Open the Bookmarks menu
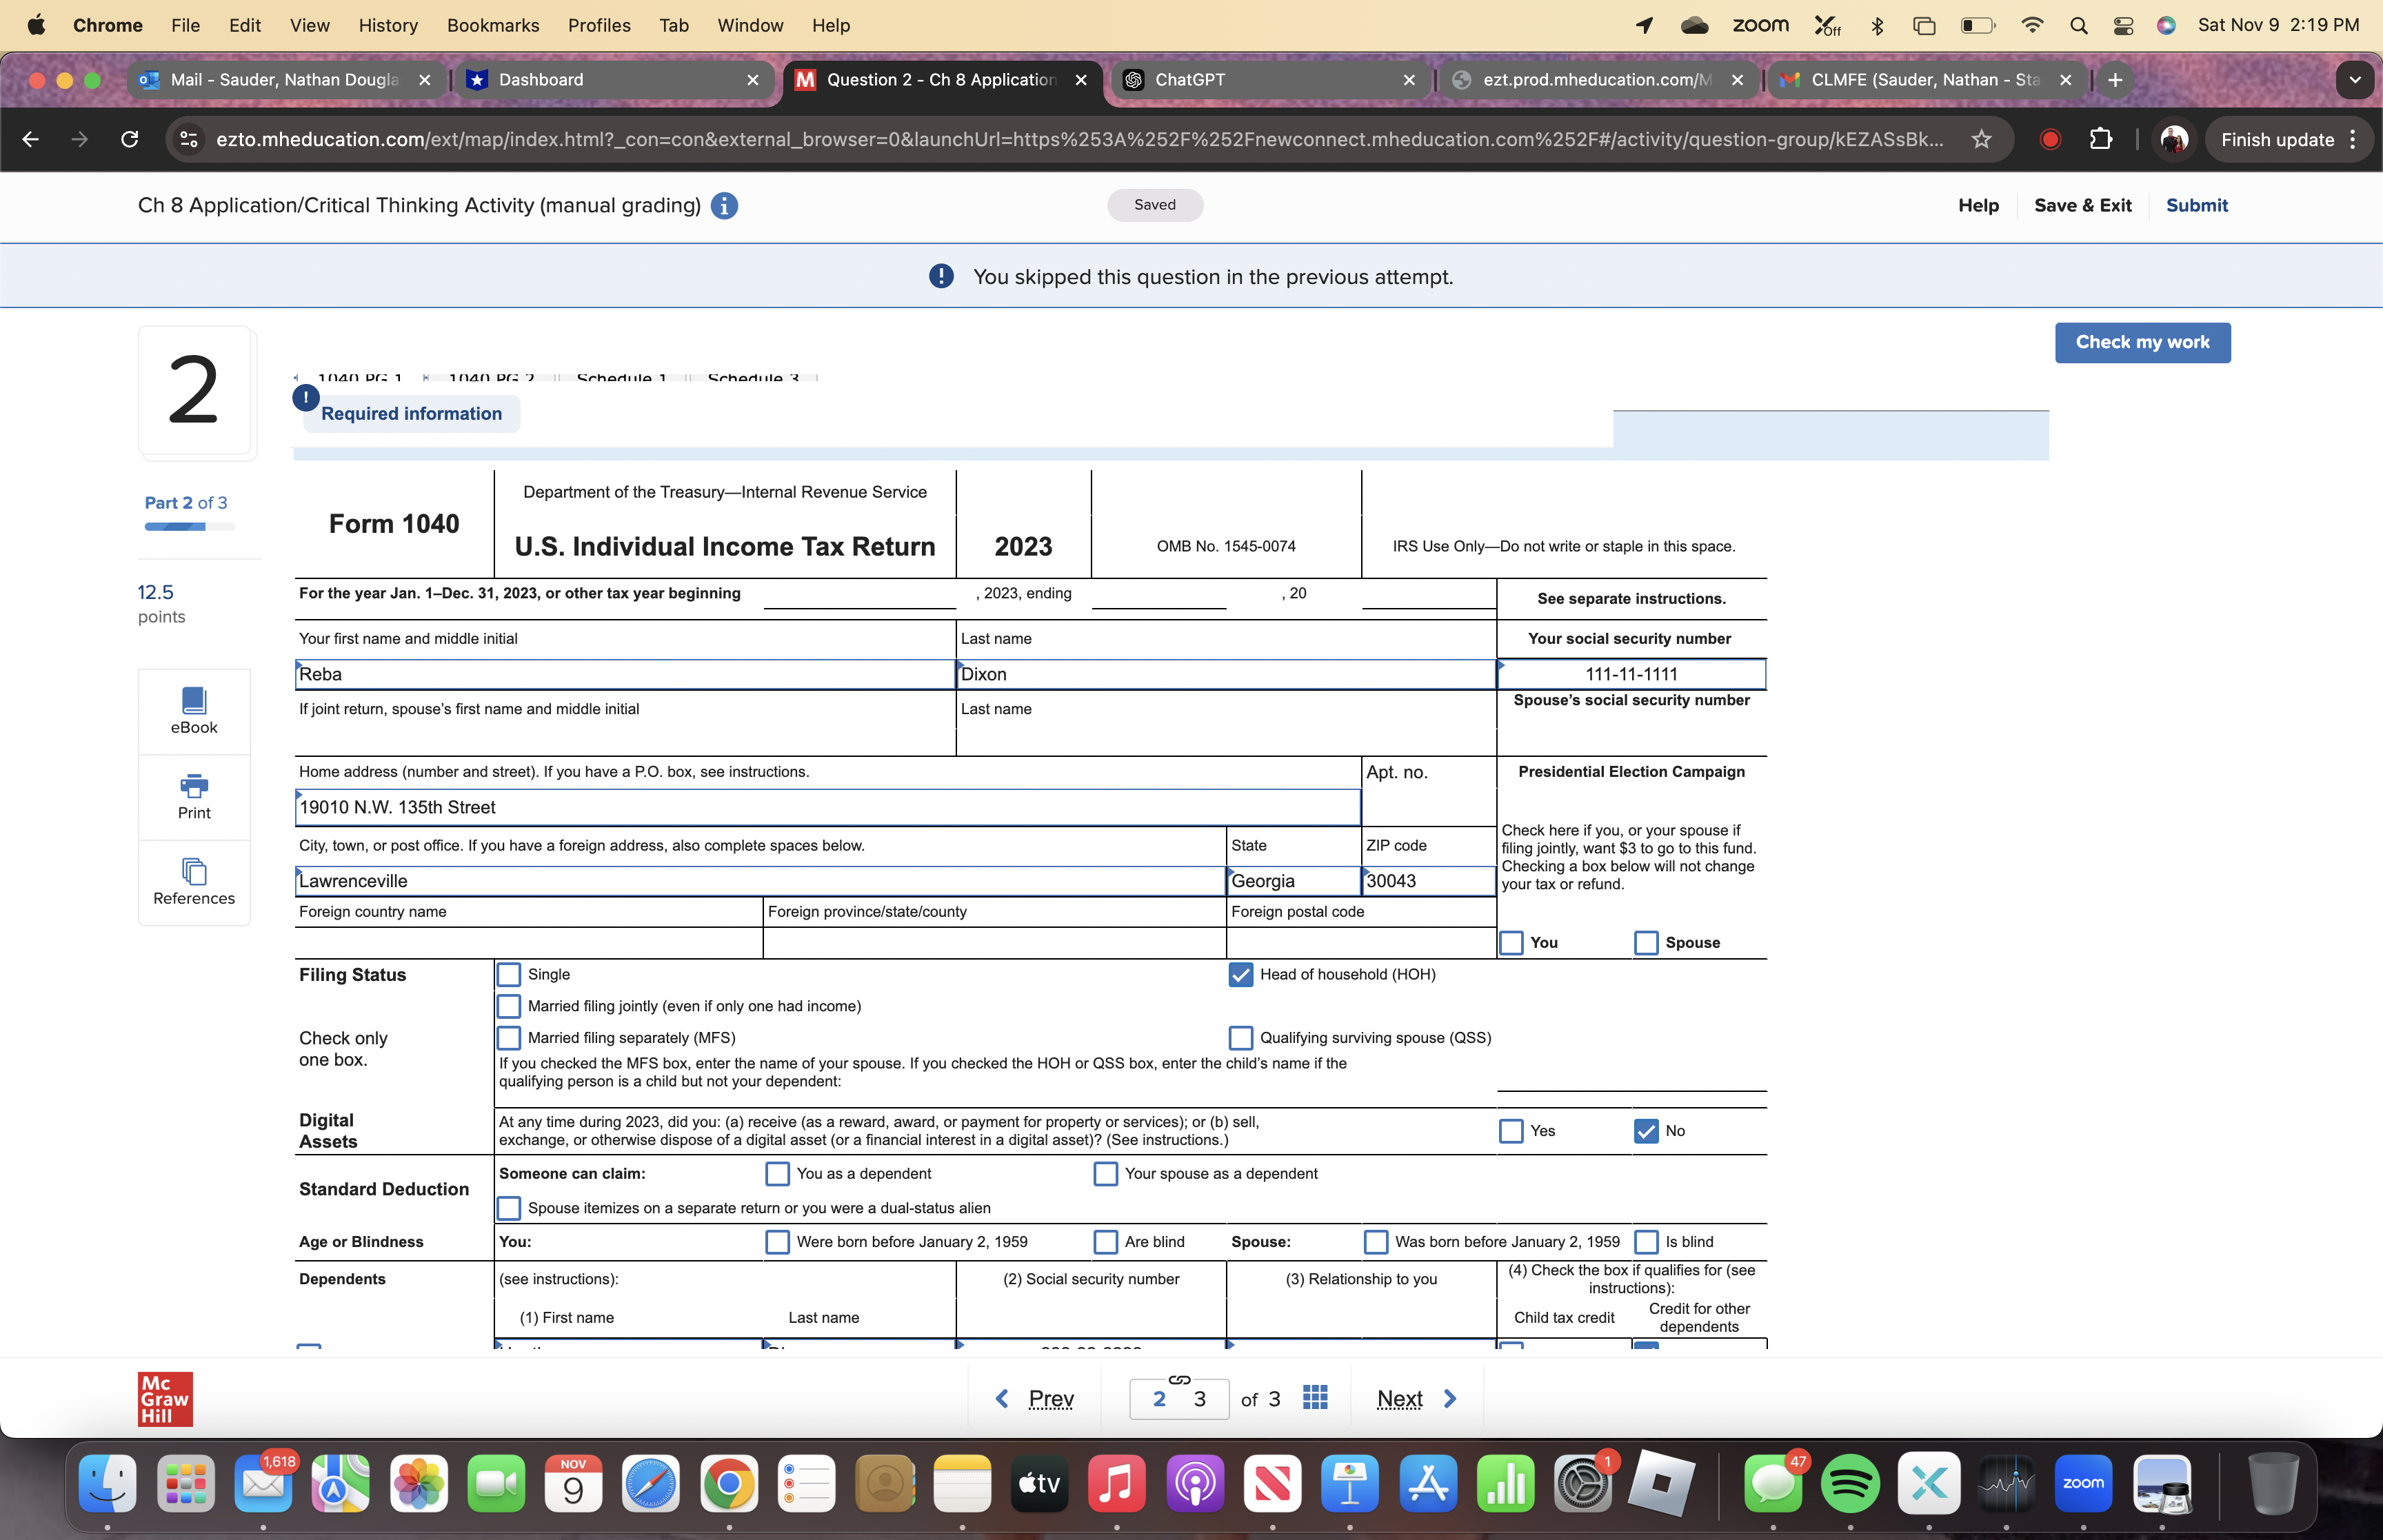2383x1540 pixels. pos(493,25)
